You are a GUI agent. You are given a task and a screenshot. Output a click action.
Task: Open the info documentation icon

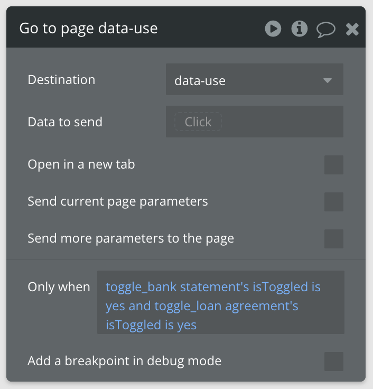coord(300,28)
